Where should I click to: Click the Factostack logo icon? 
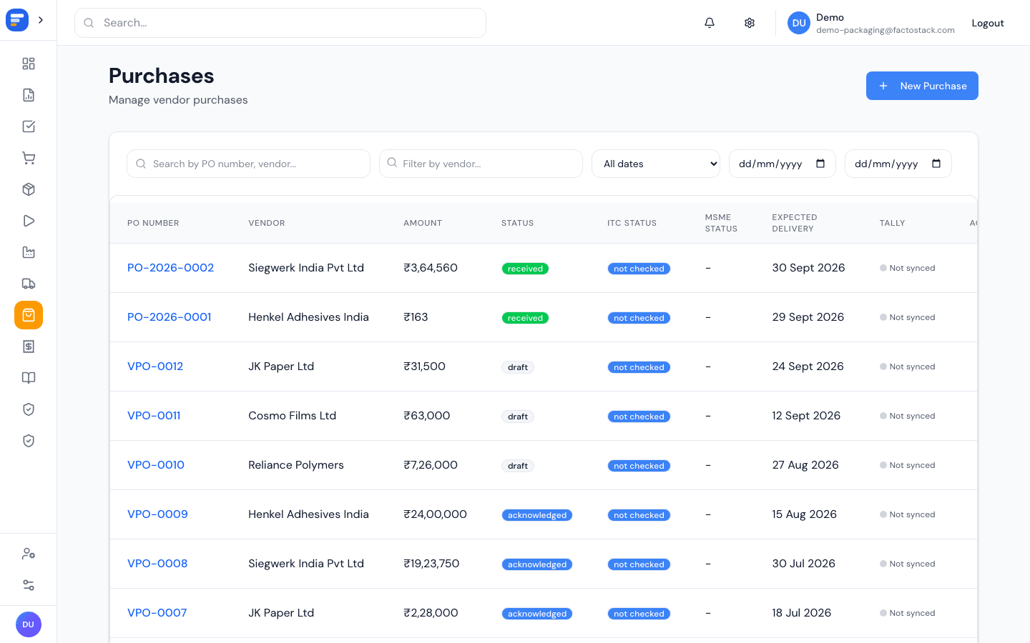17,20
